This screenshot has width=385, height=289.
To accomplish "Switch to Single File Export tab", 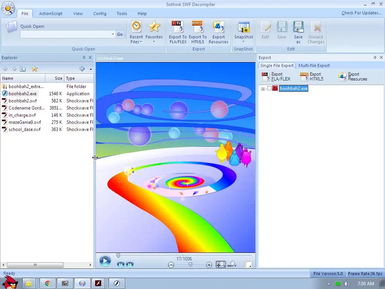I will point(277,65).
